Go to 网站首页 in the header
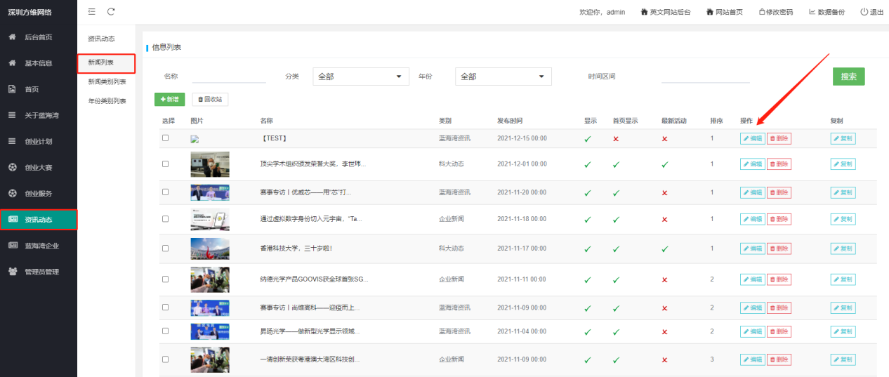889x377 pixels. (x=724, y=12)
